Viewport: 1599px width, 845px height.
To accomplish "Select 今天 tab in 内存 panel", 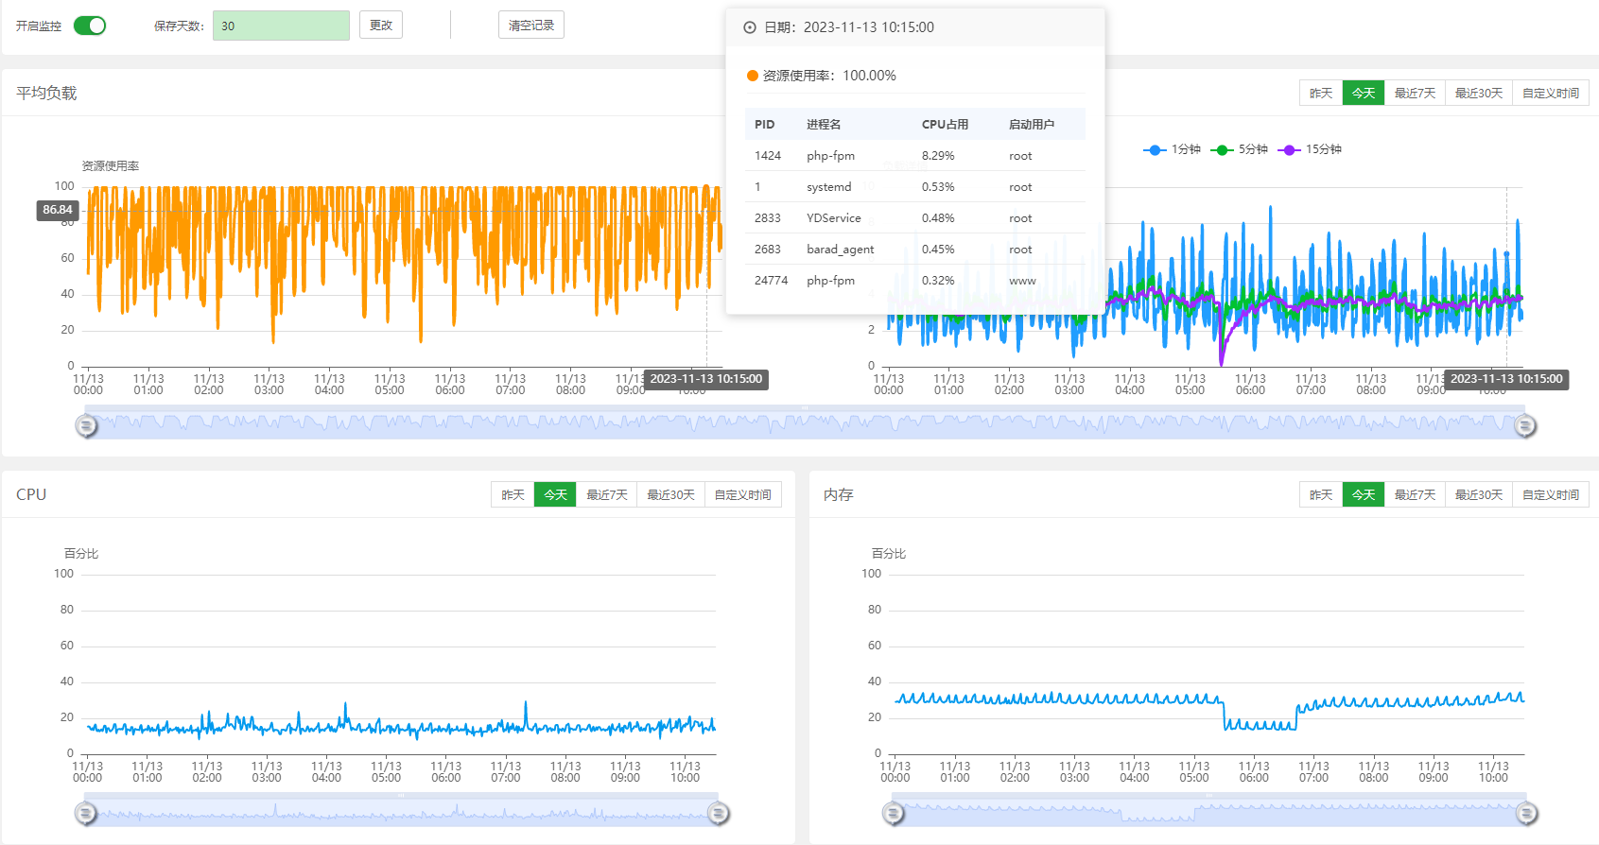I will 1364,494.
